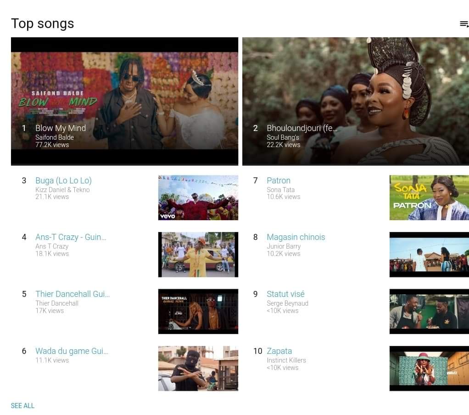Click the 21.1K views text
Image resolution: width=469 pixels, height=415 pixels.
[x=52, y=197]
